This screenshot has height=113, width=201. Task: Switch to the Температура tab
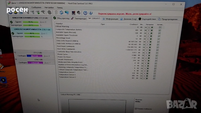79,19
